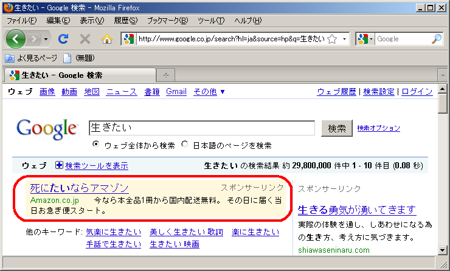Click the 美しく生きたい 歌詞 related keyword
450x271 pixels.
click(x=186, y=232)
